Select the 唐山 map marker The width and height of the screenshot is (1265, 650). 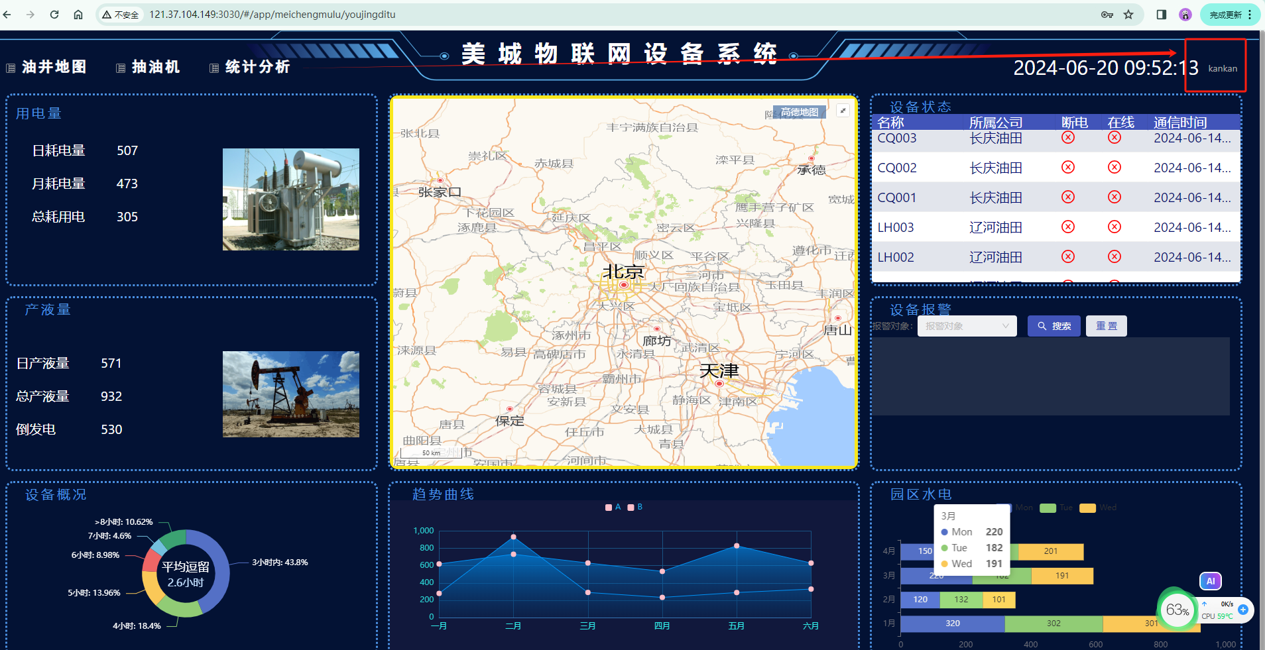[x=837, y=318]
